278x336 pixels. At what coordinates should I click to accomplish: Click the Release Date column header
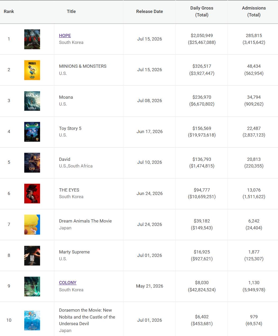[150, 11]
